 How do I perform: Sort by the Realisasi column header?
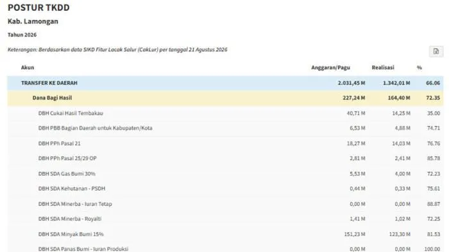383,67
